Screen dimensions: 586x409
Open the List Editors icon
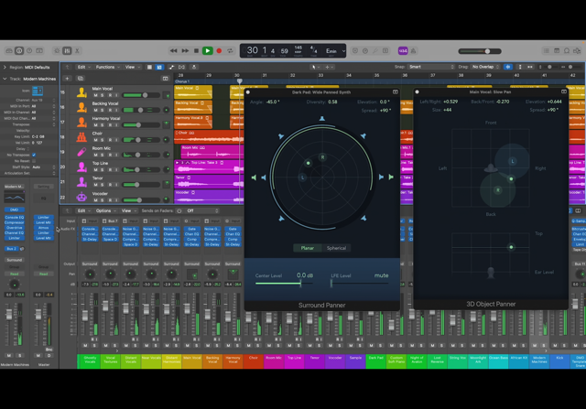(547, 51)
